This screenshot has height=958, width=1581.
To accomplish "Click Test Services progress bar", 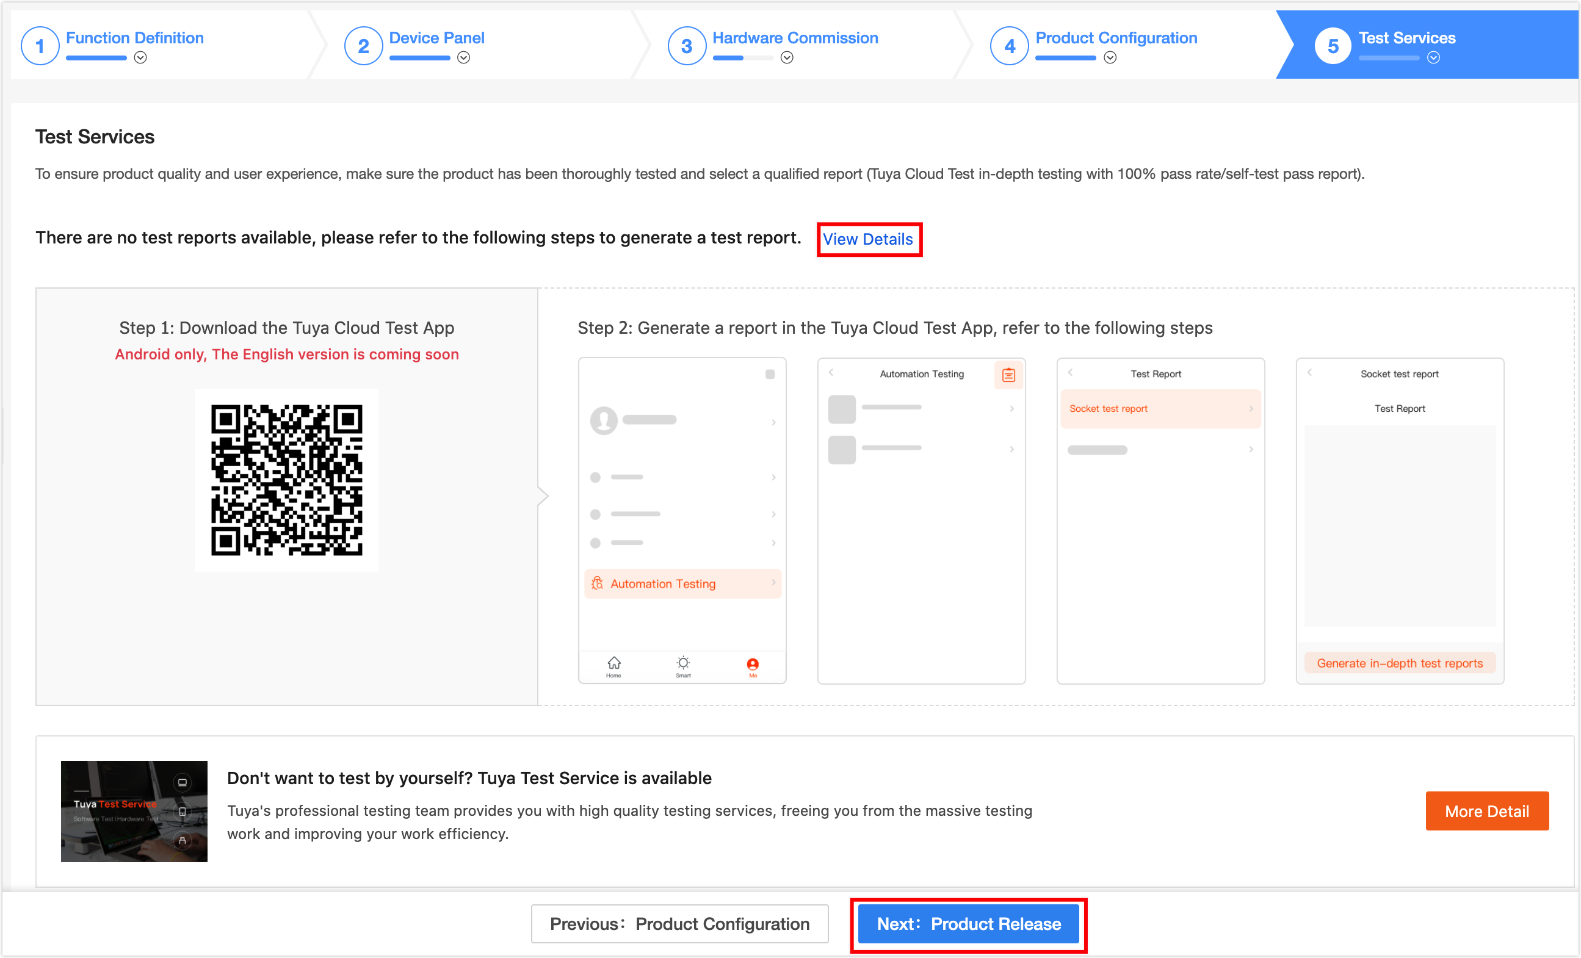I will pos(1389,59).
